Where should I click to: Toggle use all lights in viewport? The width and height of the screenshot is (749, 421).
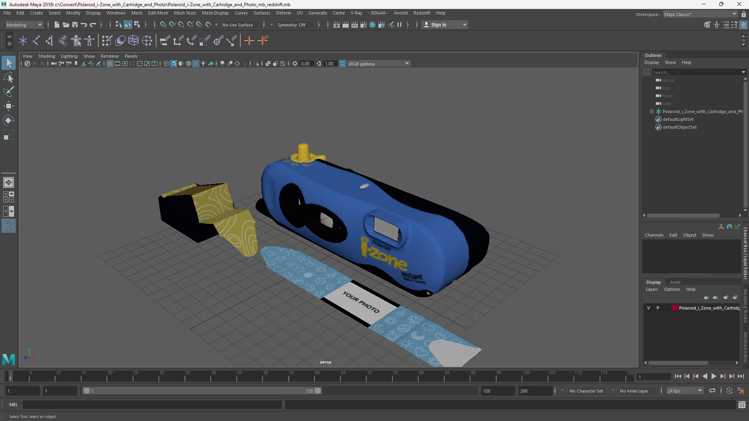point(203,64)
